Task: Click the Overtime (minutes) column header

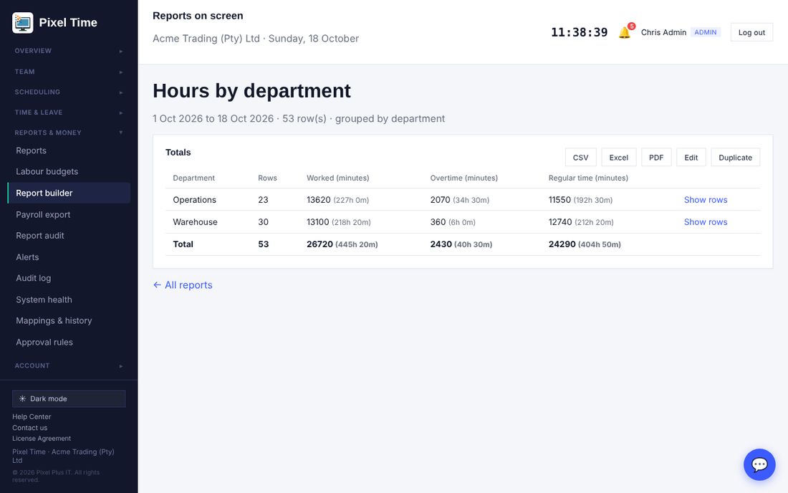Action: 464,178
